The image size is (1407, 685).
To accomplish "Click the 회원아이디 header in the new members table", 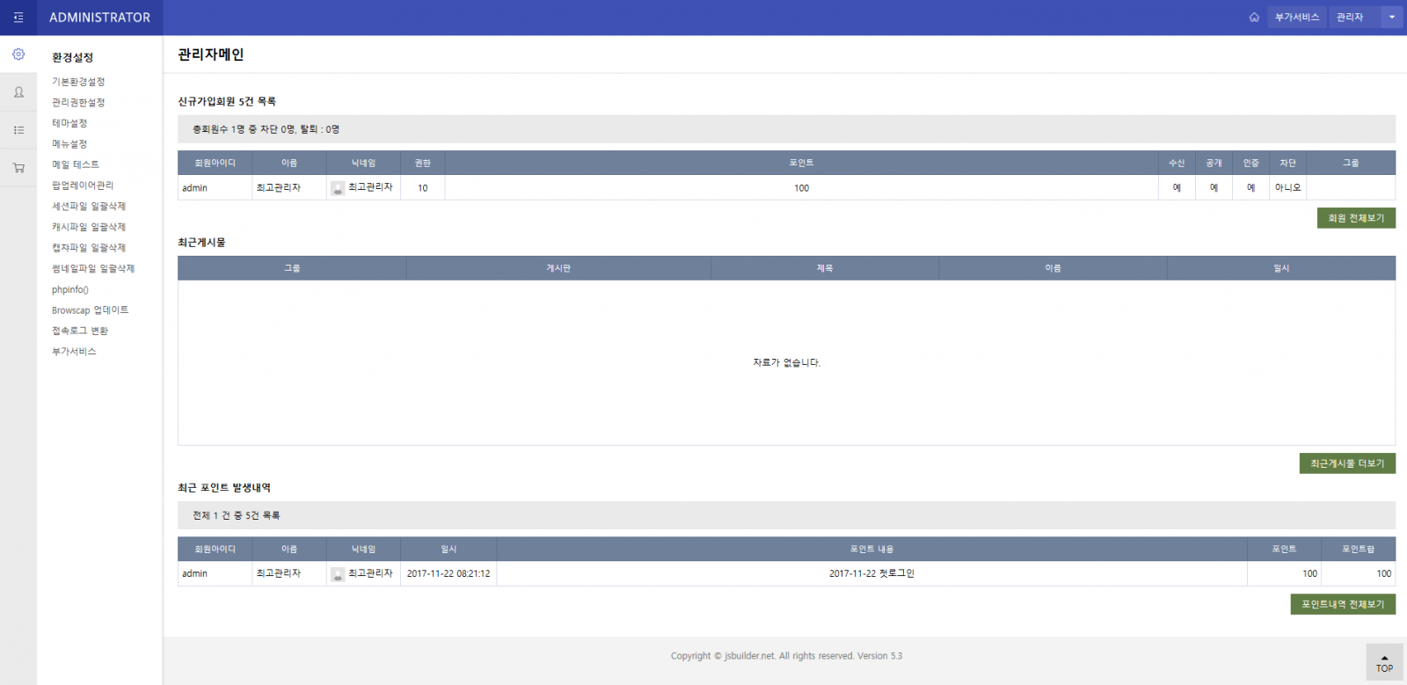I will tap(215, 163).
